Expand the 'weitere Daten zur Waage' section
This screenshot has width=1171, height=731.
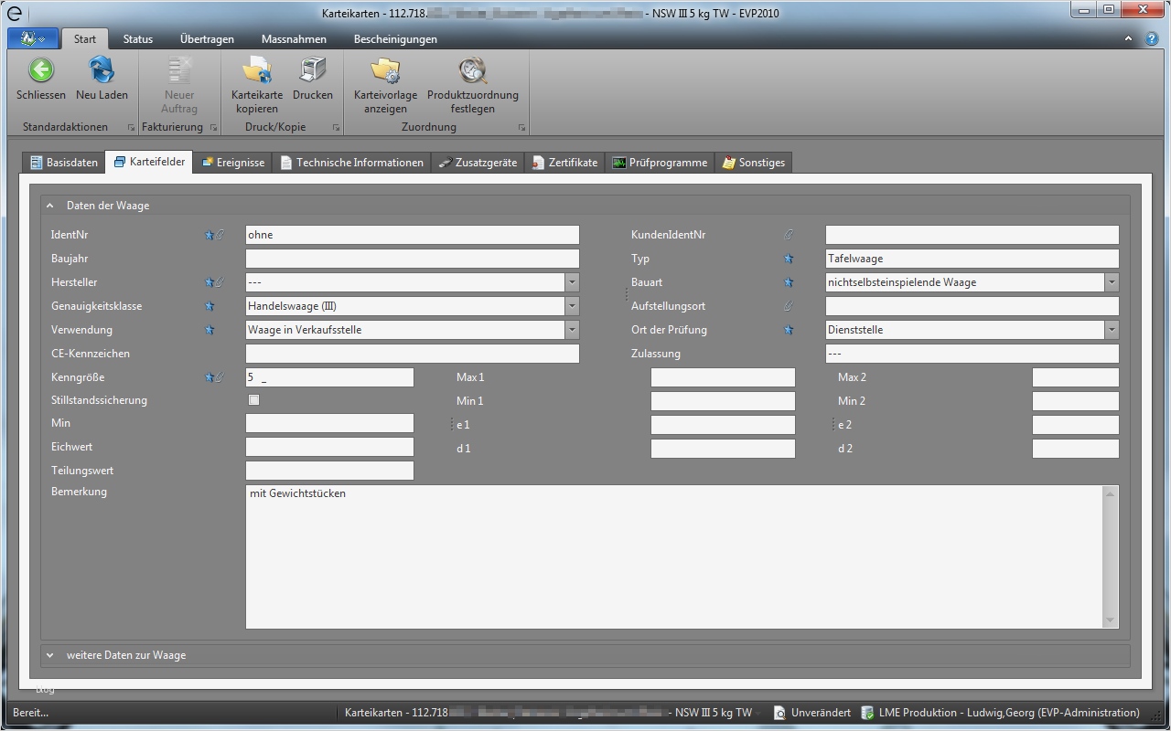(x=50, y=655)
